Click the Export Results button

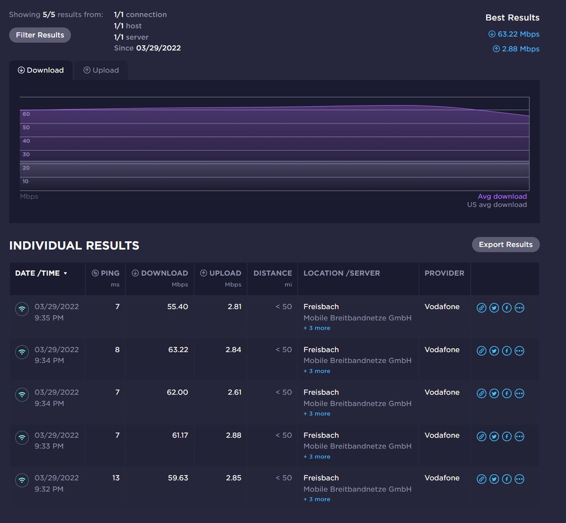(x=505, y=244)
